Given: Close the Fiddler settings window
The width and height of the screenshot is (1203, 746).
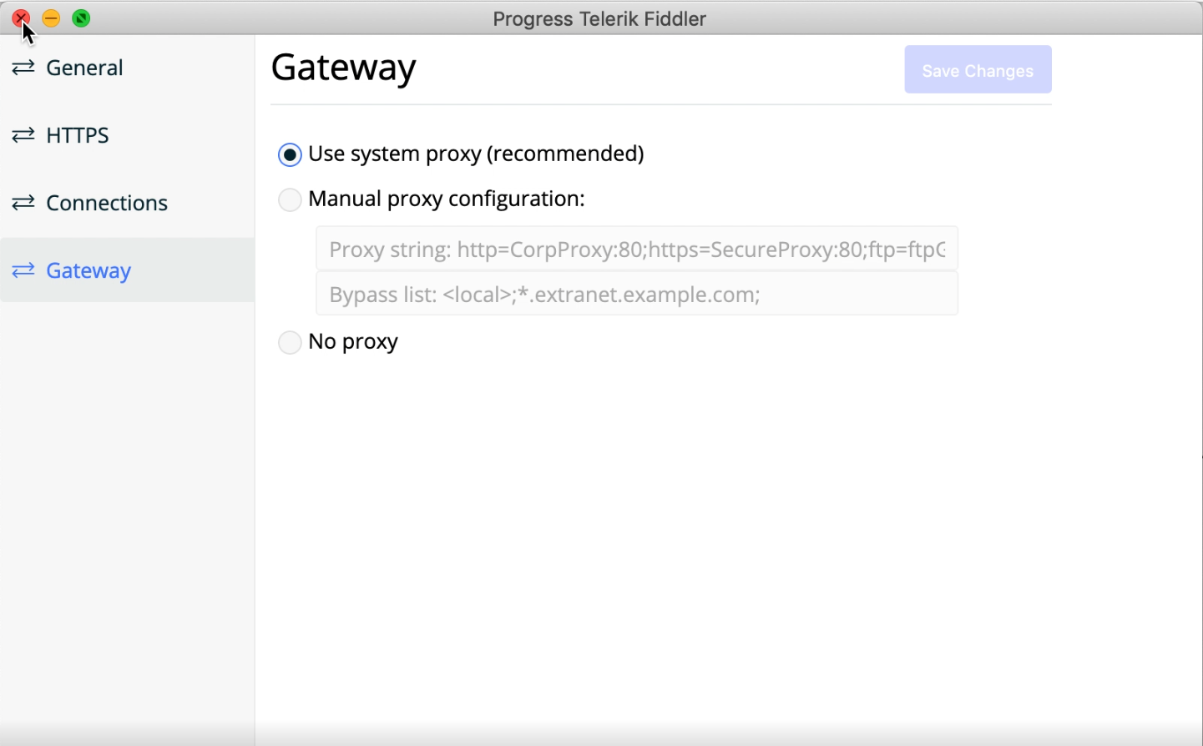Looking at the screenshot, I should click(21, 18).
